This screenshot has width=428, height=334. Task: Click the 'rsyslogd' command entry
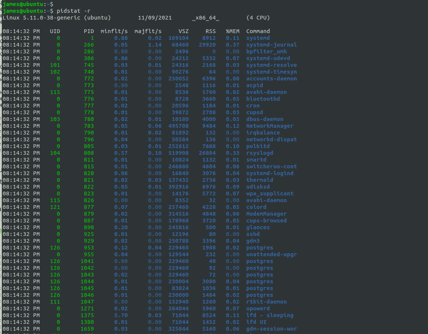click(x=260, y=153)
